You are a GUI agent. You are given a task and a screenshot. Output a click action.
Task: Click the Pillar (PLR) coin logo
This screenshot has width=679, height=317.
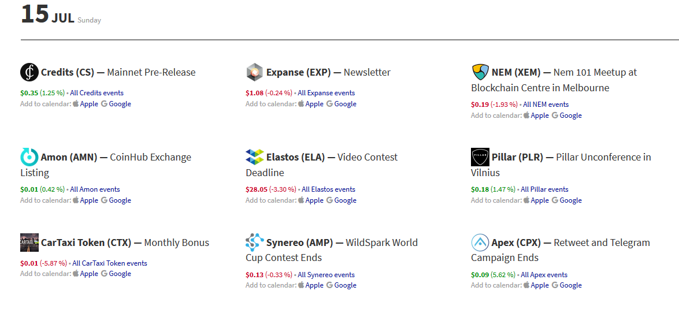[x=480, y=157]
